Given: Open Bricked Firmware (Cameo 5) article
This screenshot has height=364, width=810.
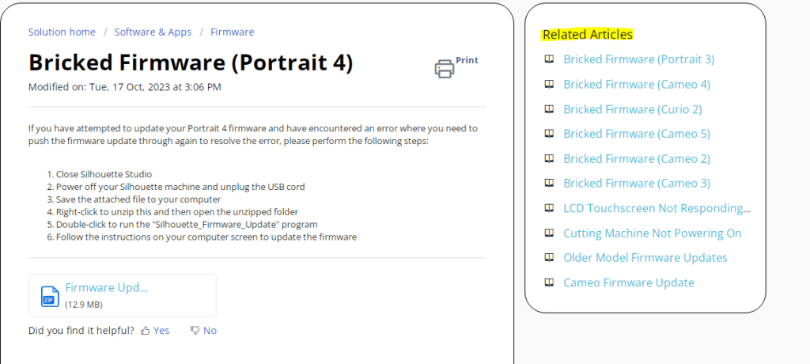Looking at the screenshot, I should 637,134.
